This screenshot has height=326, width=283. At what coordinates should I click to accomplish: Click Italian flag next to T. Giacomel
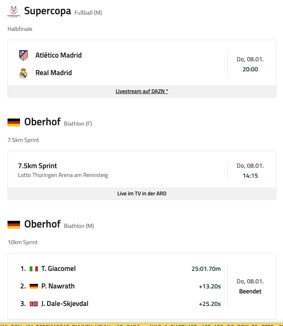[34, 269]
